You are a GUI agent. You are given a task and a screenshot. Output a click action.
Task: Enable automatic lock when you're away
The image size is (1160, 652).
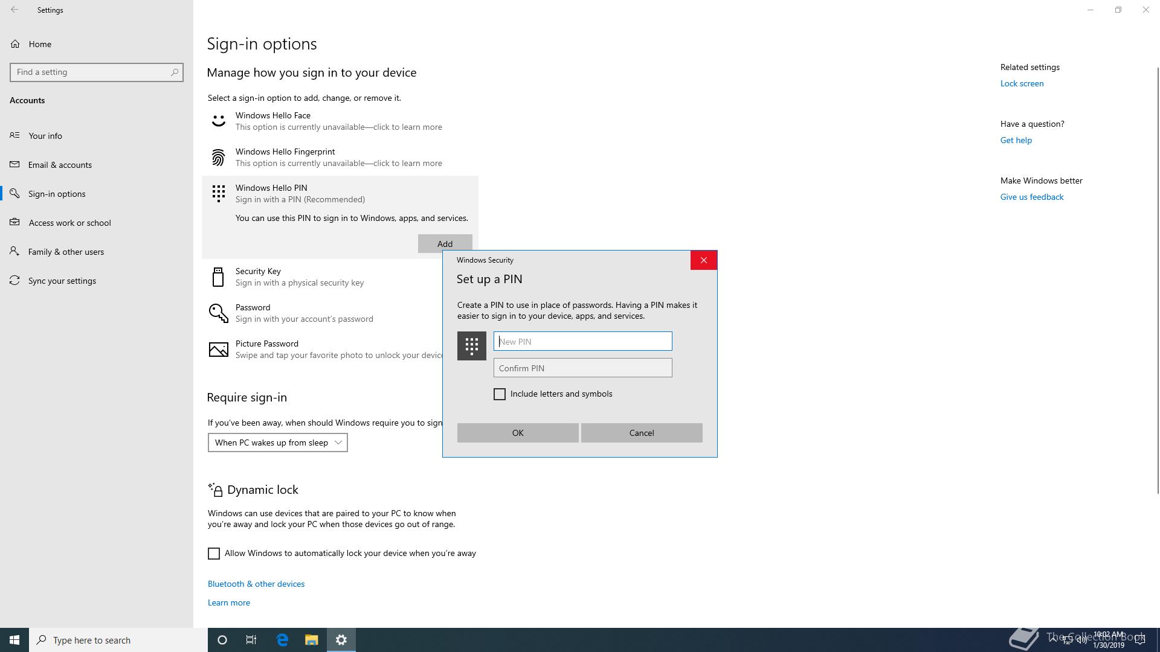pos(214,554)
